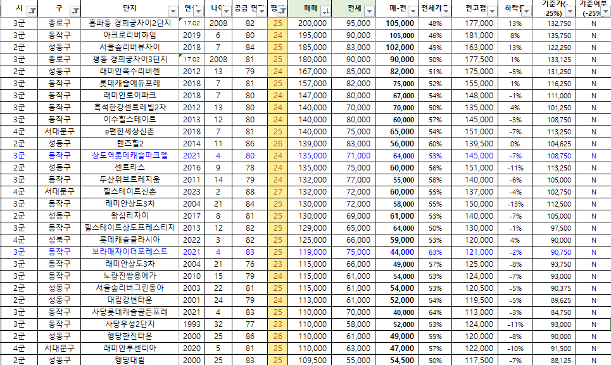The image size is (611, 365).
Task: Open the filtered 평 column dropdown
Action: 282,11
